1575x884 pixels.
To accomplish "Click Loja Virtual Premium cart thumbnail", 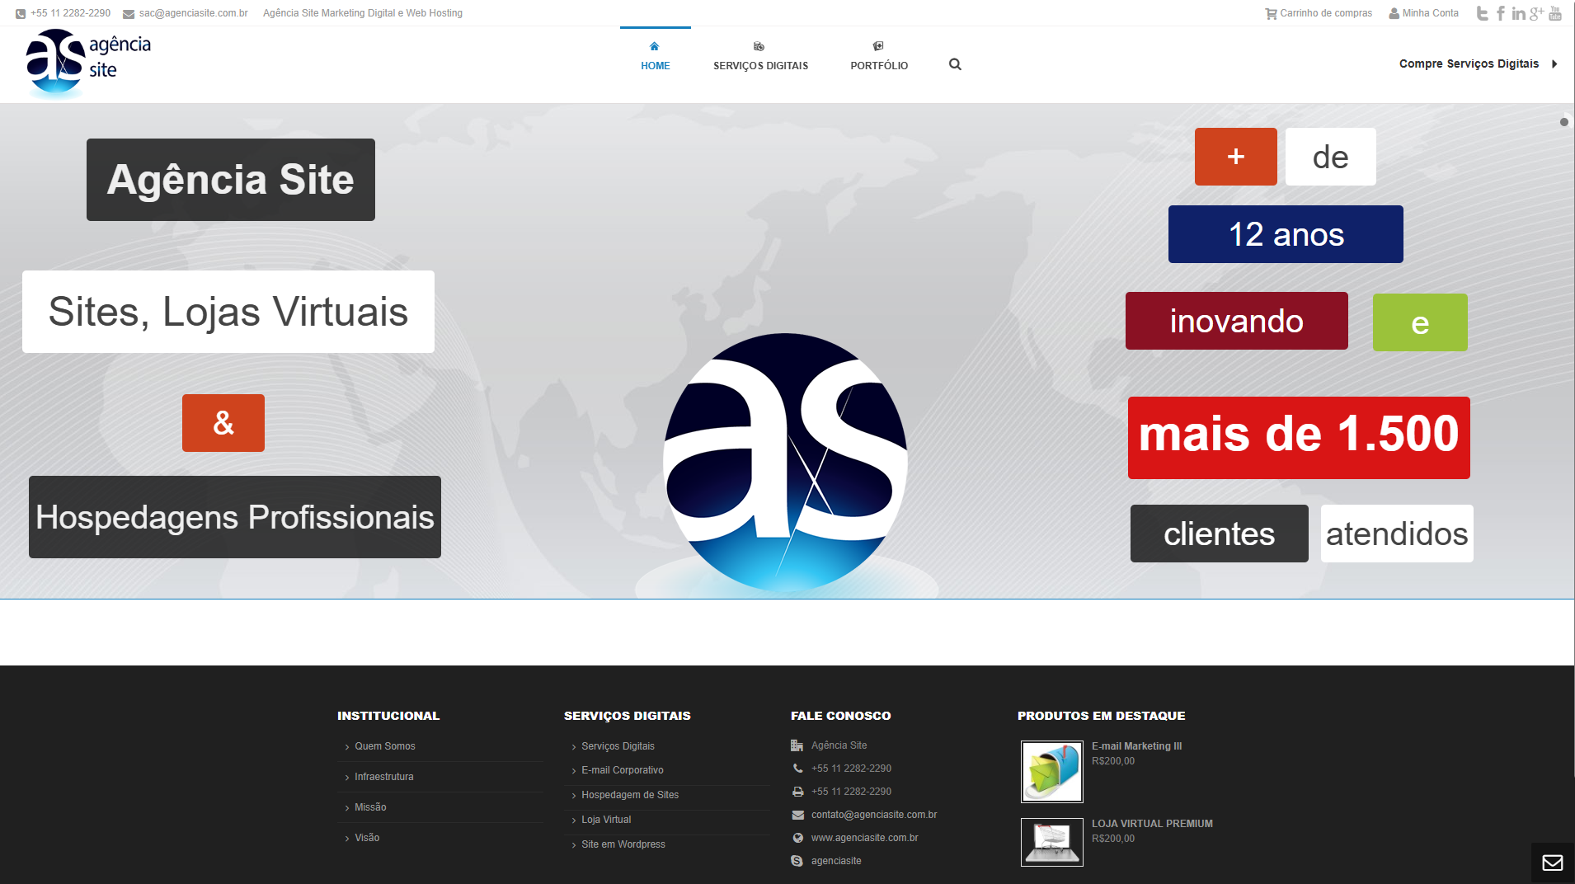I will 1052,842.
